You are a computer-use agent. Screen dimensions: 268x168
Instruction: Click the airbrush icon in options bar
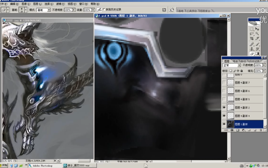tap(99, 10)
